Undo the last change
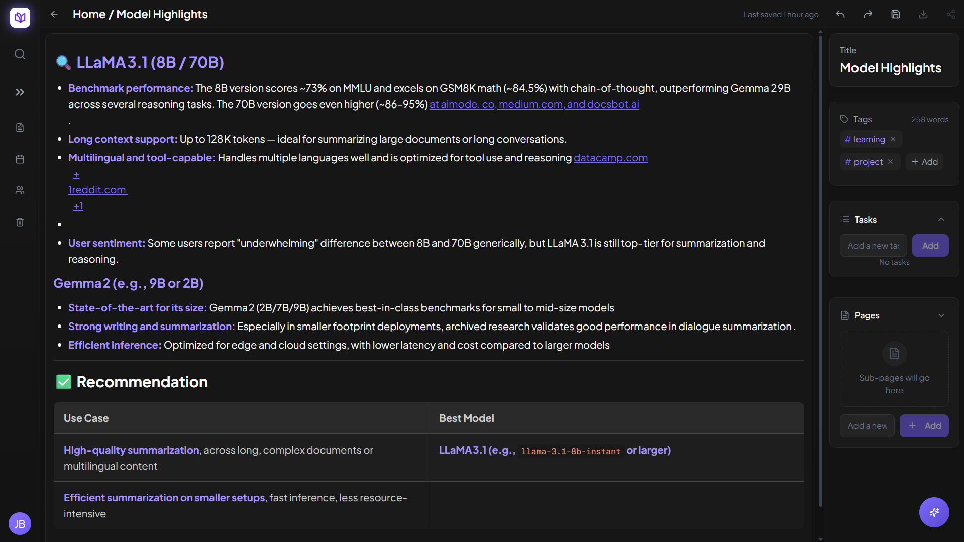This screenshot has width=964, height=542. coord(840,14)
